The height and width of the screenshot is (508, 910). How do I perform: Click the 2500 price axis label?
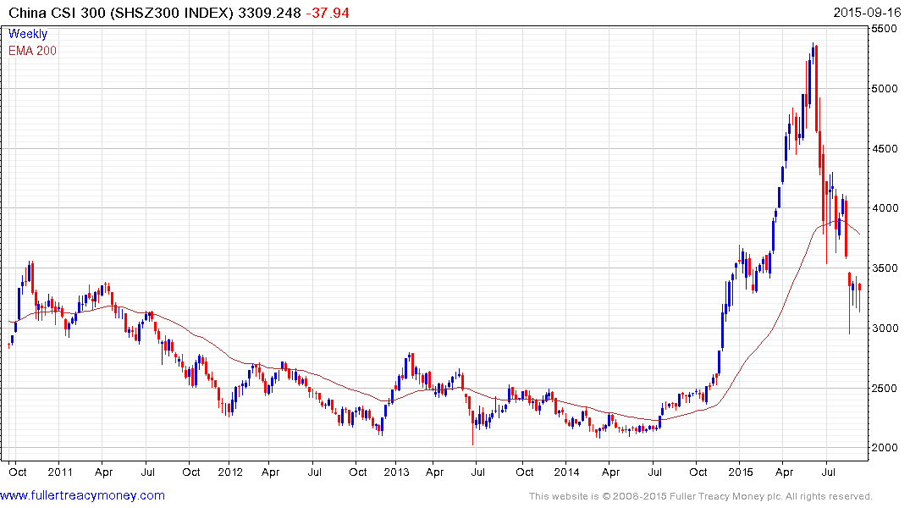pos(885,388)
